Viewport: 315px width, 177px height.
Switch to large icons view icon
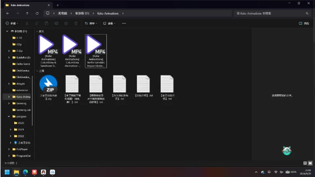[x=310, y=163]
